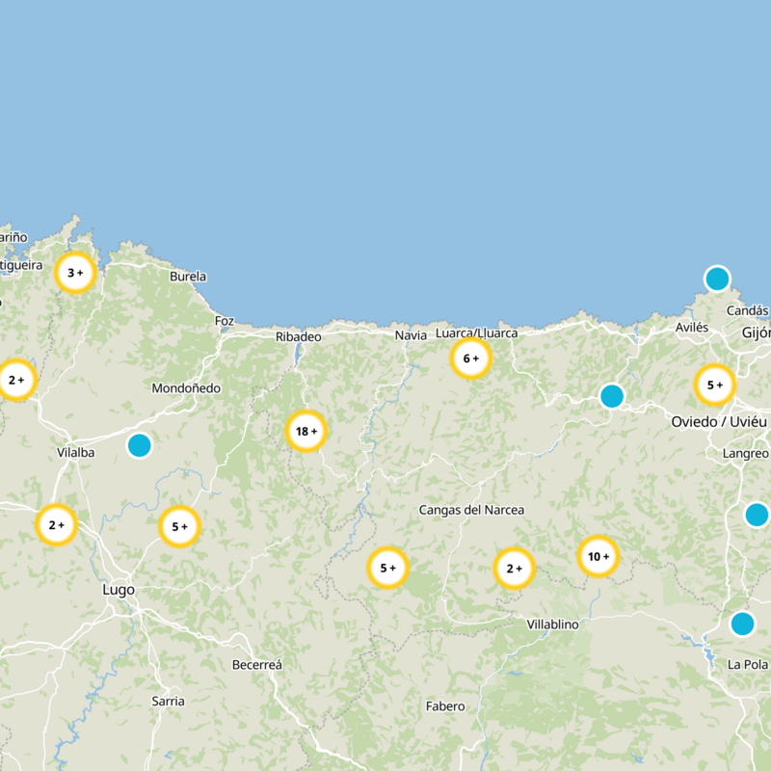The height and width of the screenshot is (771, 771).
Task: Click the Langreo label
Action: coord(745,453)
